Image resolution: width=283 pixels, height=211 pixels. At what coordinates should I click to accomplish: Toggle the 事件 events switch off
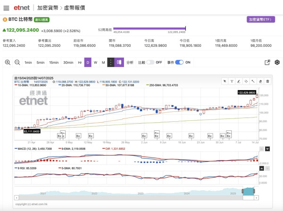[x=179, y=62]
